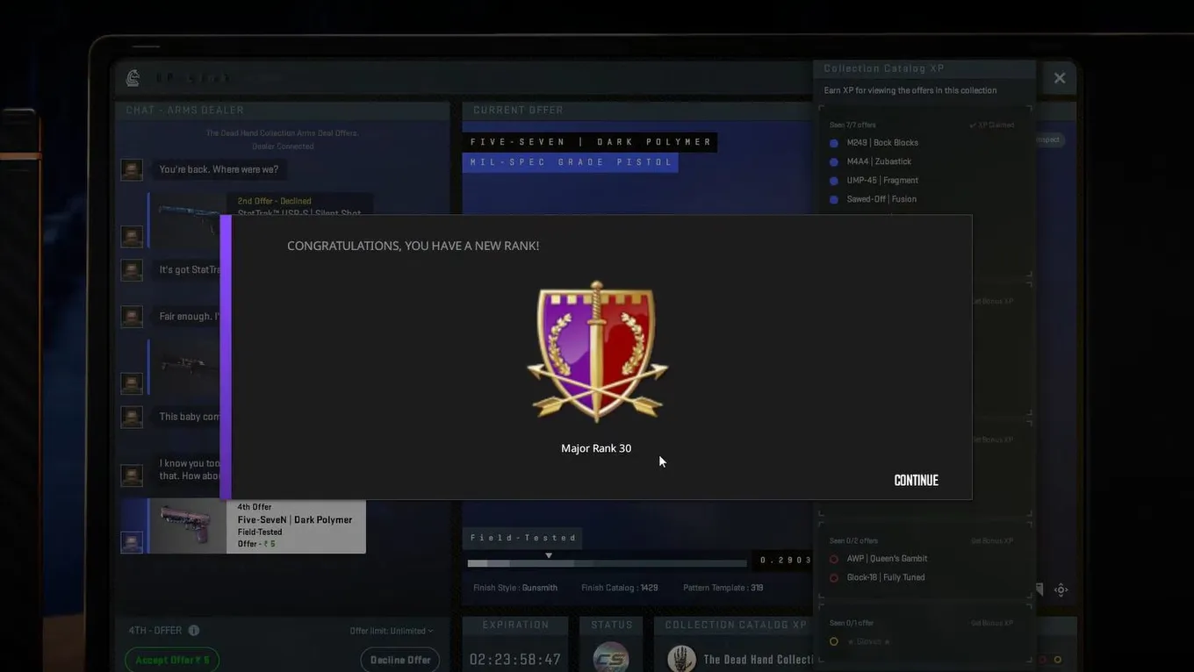Image resolution: width=1194 pixels, height=672 pixels.
Task: Open the info icon next to 4TH - OFFER
Action: [x=194, y=630]
